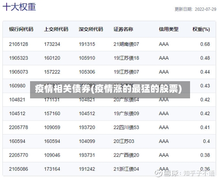Viewport: 221px width, 180px height.
Task: Click AAA rating in 22四川债53 row
Action: (164, 127)
